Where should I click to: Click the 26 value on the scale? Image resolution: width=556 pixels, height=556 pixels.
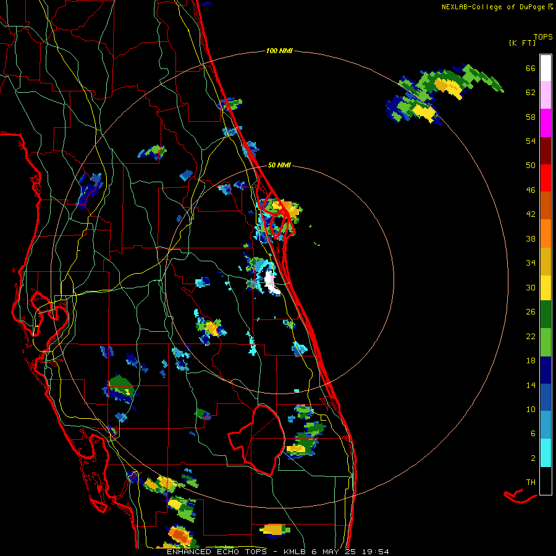coord(531,312)
